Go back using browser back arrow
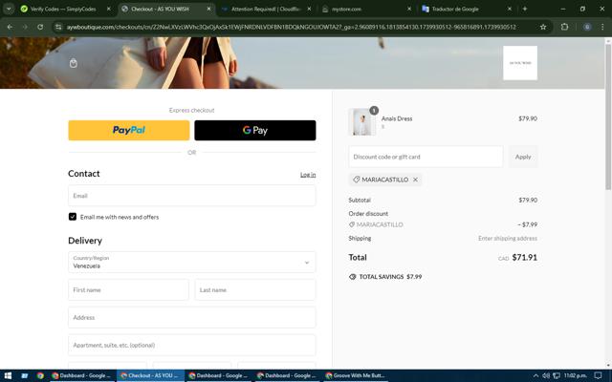612x382 pixels. click(10, 27)
